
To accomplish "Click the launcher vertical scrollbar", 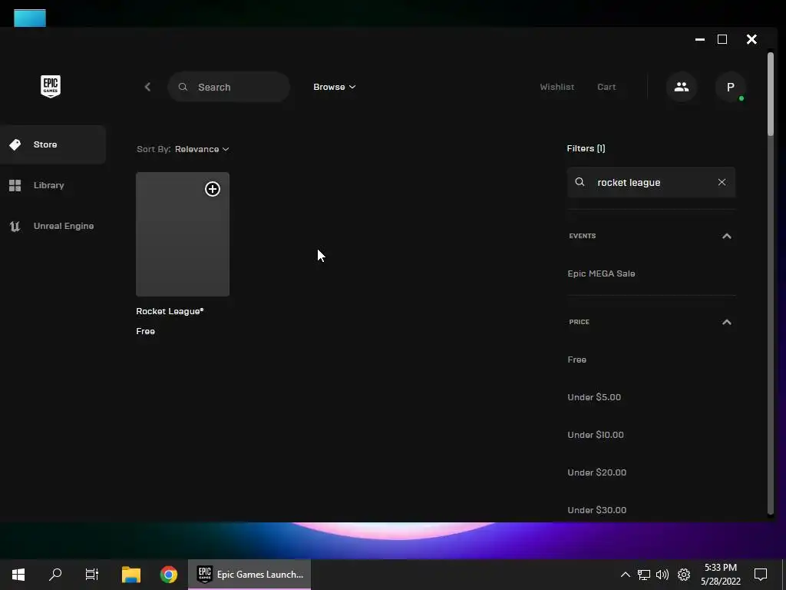I will pos(771,94).
